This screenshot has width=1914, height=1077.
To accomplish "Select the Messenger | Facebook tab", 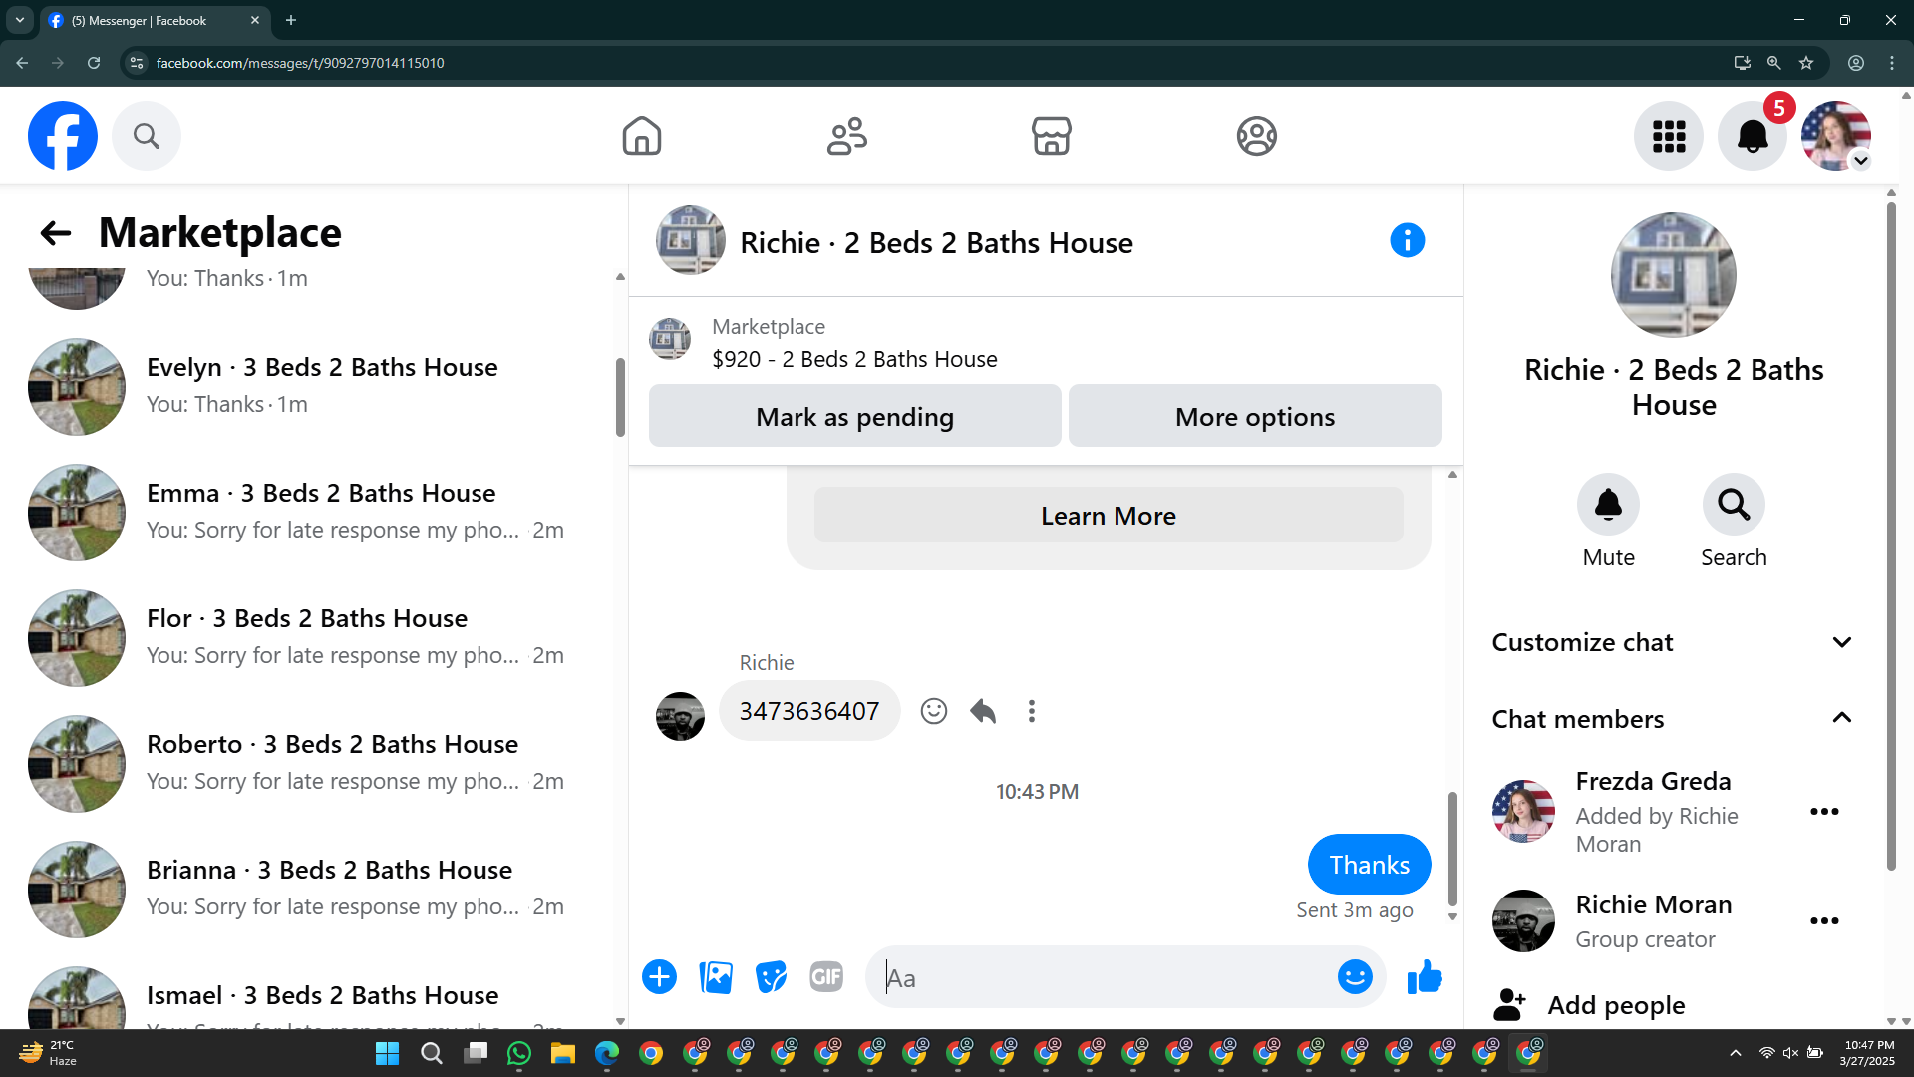I will [x=155, y=20].
